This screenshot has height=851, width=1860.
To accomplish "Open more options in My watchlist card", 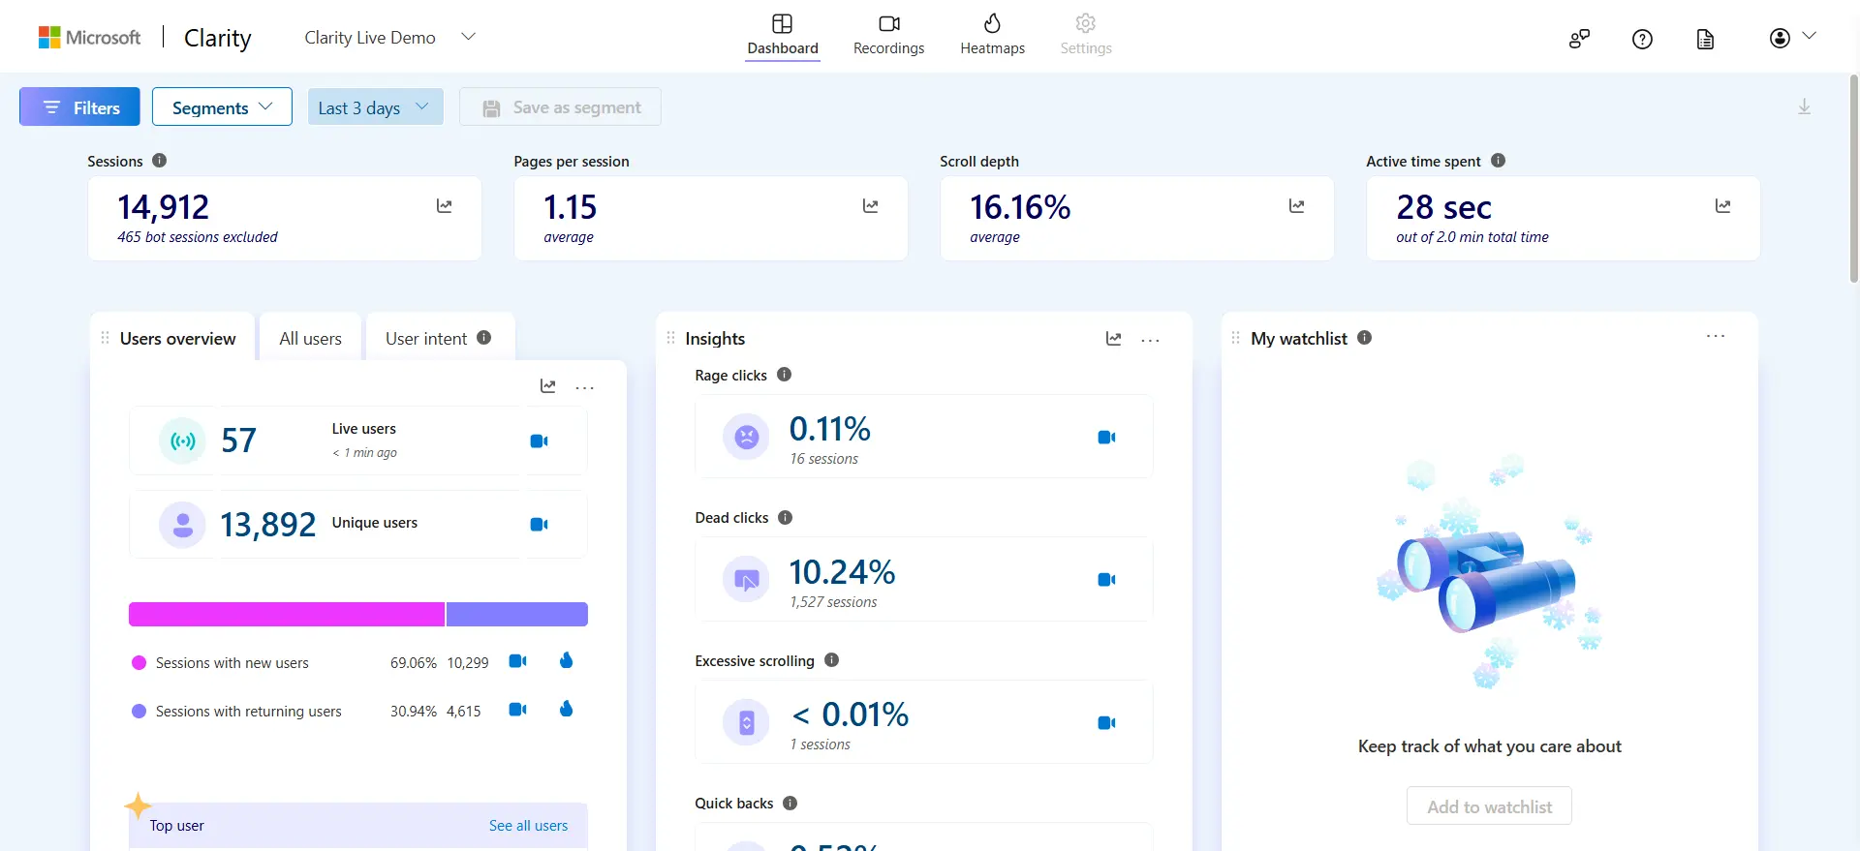I will (1716, 336).
